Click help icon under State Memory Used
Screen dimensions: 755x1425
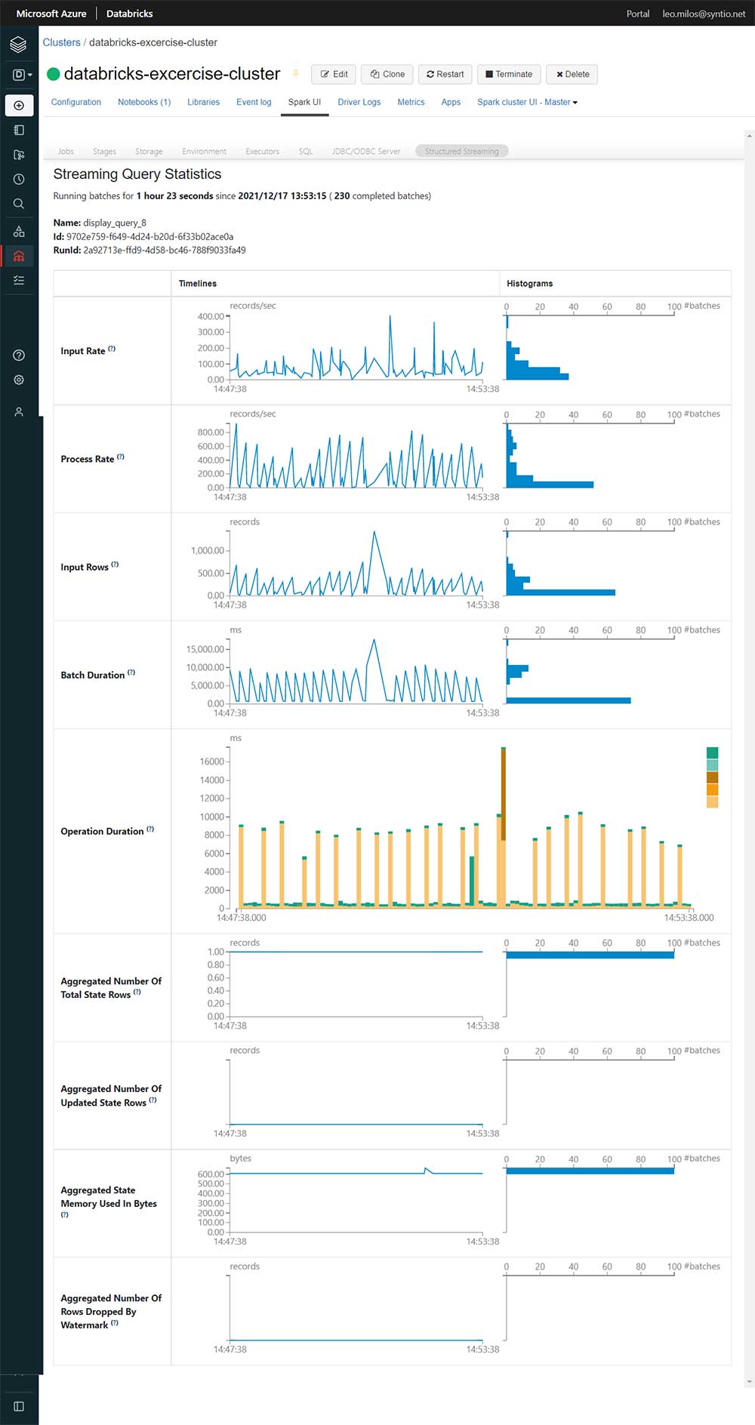65,1215
